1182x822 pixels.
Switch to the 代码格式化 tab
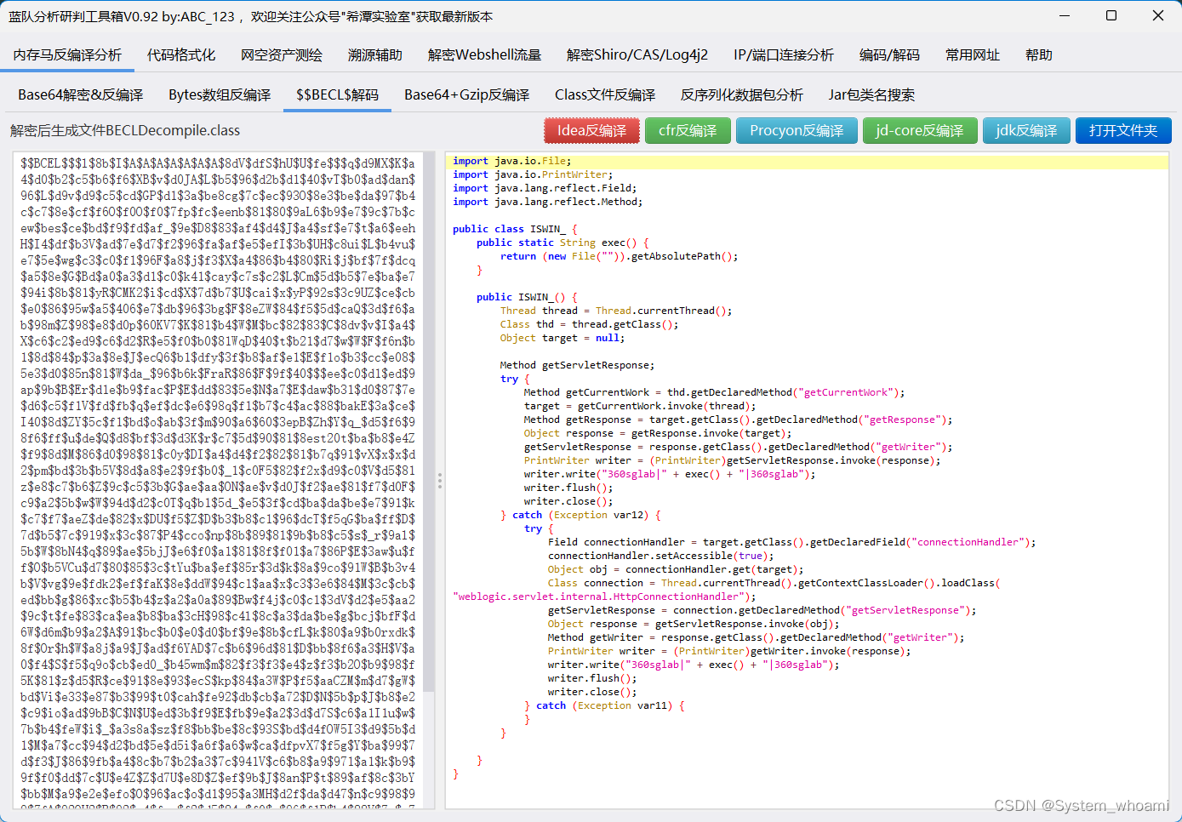[x=181, y=55]
